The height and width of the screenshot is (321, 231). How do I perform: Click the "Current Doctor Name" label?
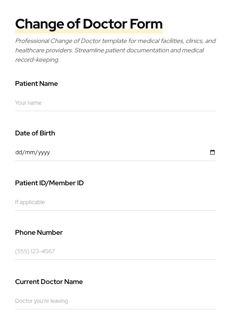[49, 282]
